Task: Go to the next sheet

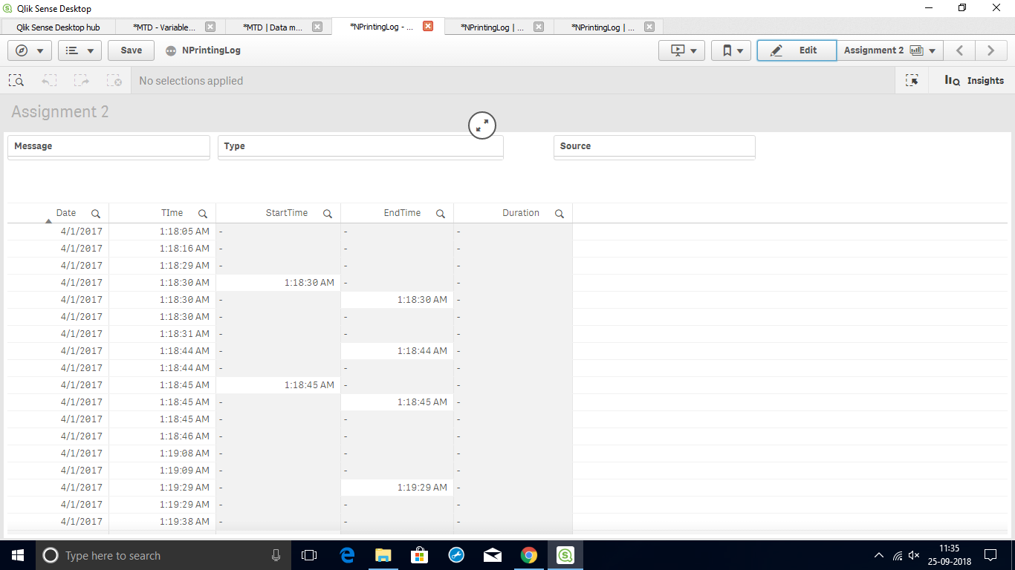Action: 991,50
